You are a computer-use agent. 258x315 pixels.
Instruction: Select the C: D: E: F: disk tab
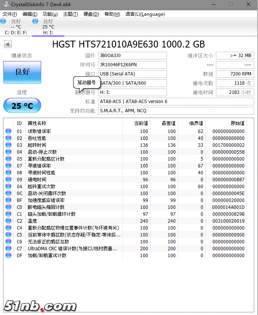click(16, 33)
